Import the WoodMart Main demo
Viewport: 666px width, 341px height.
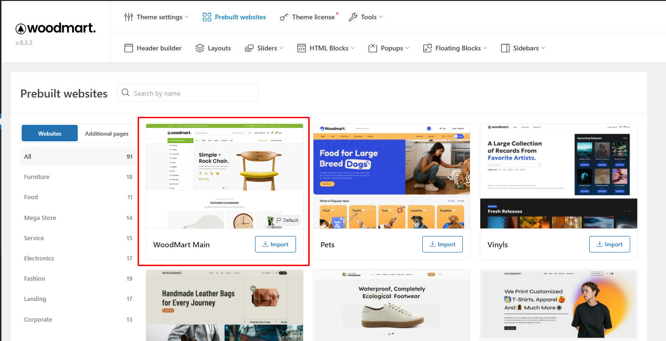[x=275, y=244]
